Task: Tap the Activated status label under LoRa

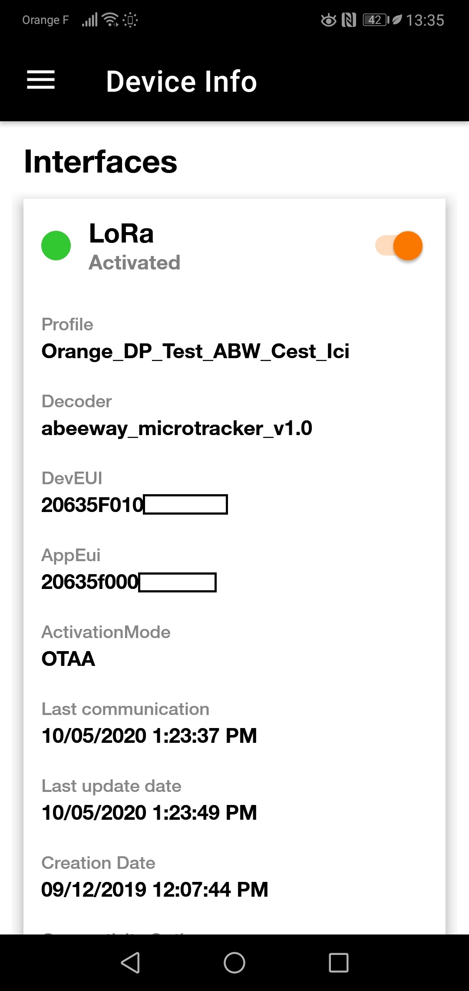Action: click(x=135, y=263)
